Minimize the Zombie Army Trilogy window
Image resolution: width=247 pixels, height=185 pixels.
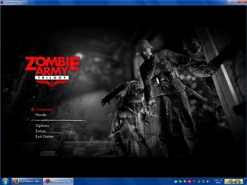(230, 2)
